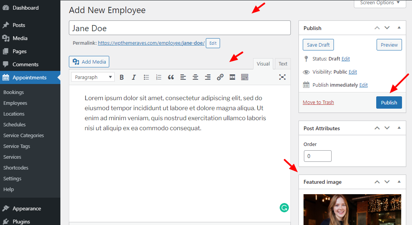
Task: Open Schedules submenu
Action: click(15, 125)
